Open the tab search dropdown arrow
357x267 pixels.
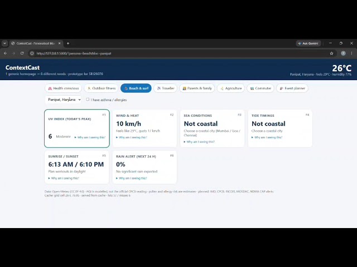click(x=5, y=43)
